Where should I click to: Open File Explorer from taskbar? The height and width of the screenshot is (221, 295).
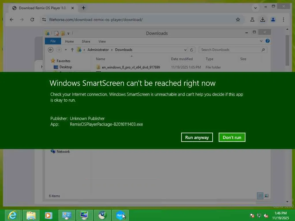[x=31, y=215]
